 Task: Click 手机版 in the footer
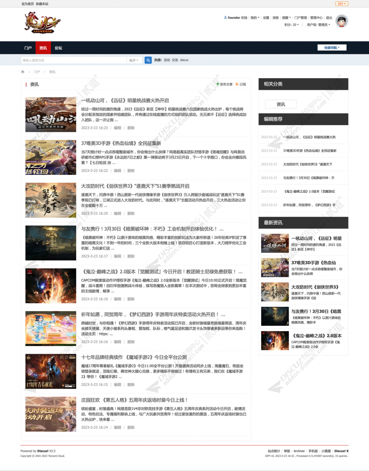(x=313, y=451)
